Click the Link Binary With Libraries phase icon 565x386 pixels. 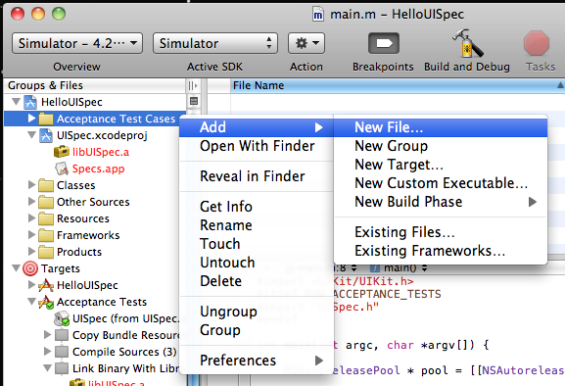coord(62,368)
